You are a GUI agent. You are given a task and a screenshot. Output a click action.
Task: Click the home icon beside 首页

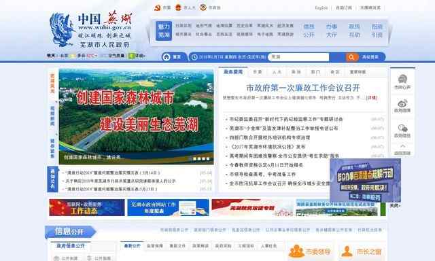167,57
